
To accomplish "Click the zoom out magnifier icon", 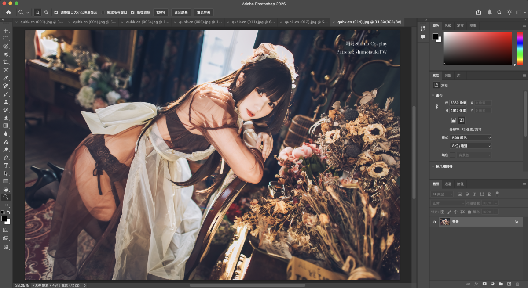I will pyautogui.click(x=47, y=12).
